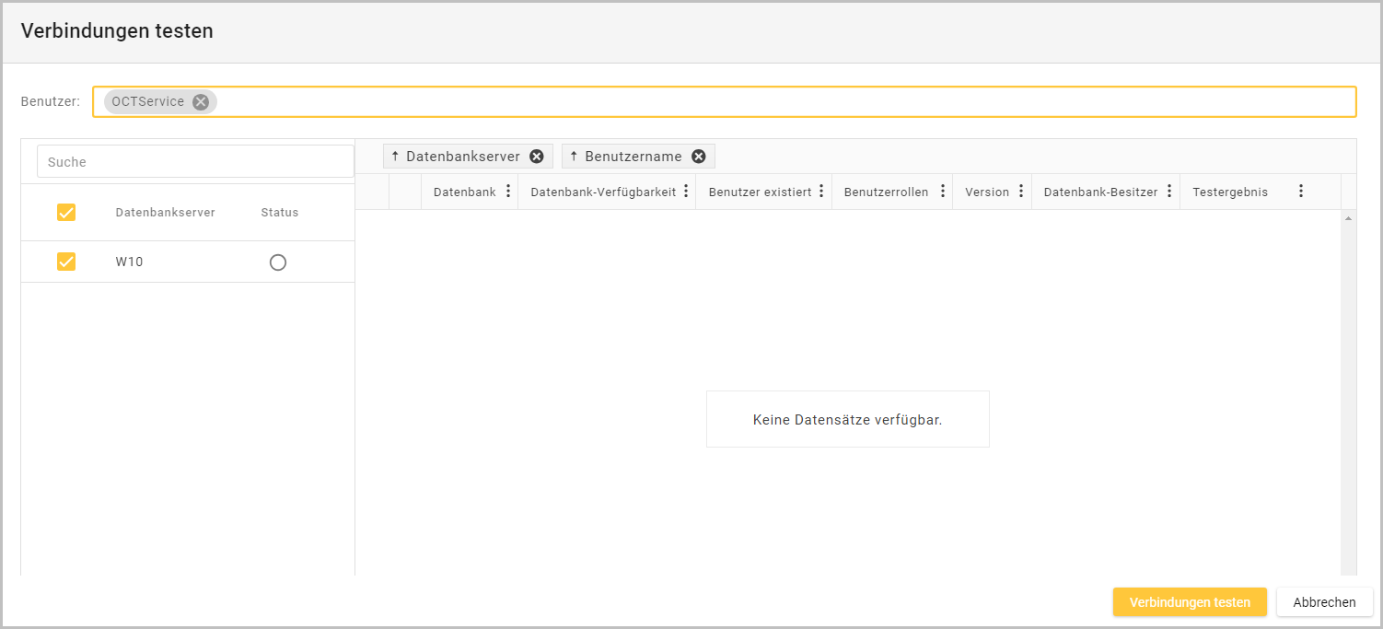
Task: Click the Verbindungen testen button
Action: [1190, 602]
